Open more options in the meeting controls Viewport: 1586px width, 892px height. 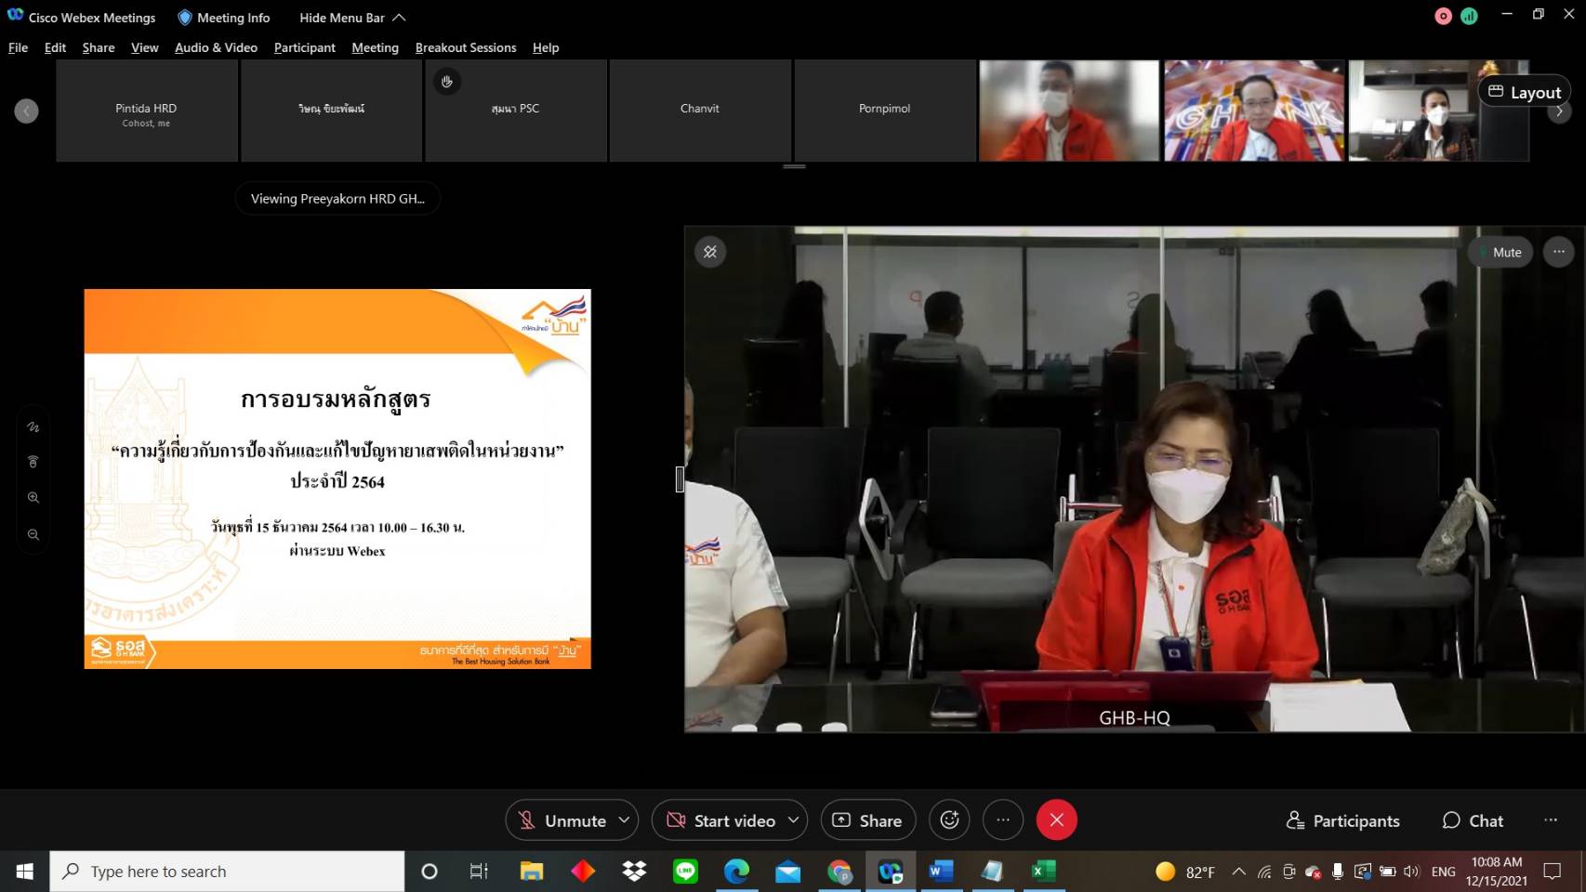(x=1003, y=820)
